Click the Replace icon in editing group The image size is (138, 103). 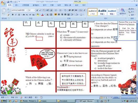click(132, 12)
